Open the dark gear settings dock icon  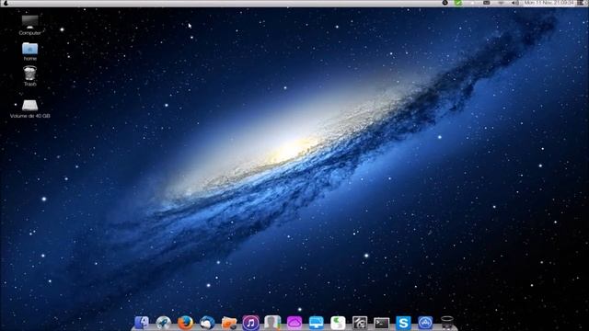[x=360, y=323]
